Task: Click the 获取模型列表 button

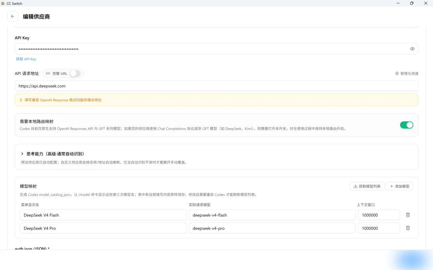Action: tap(367, 186)
